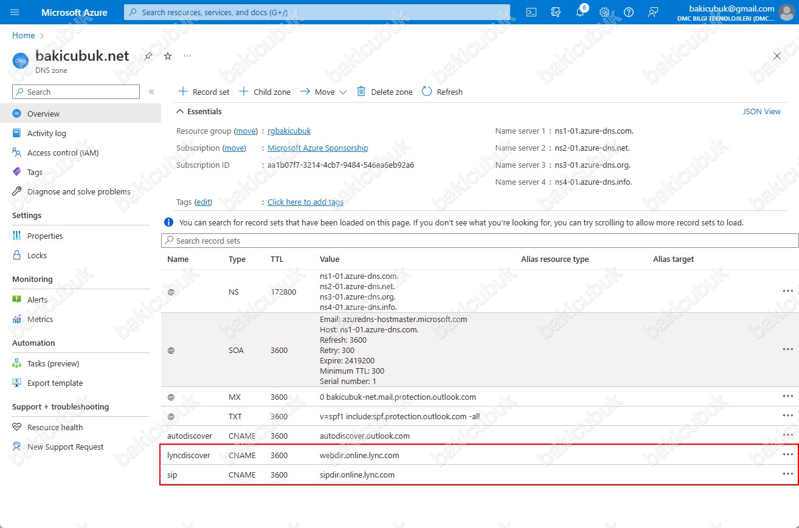Click the user account avatar
Screen dimensions: 799x528
[x=786, y=12]
